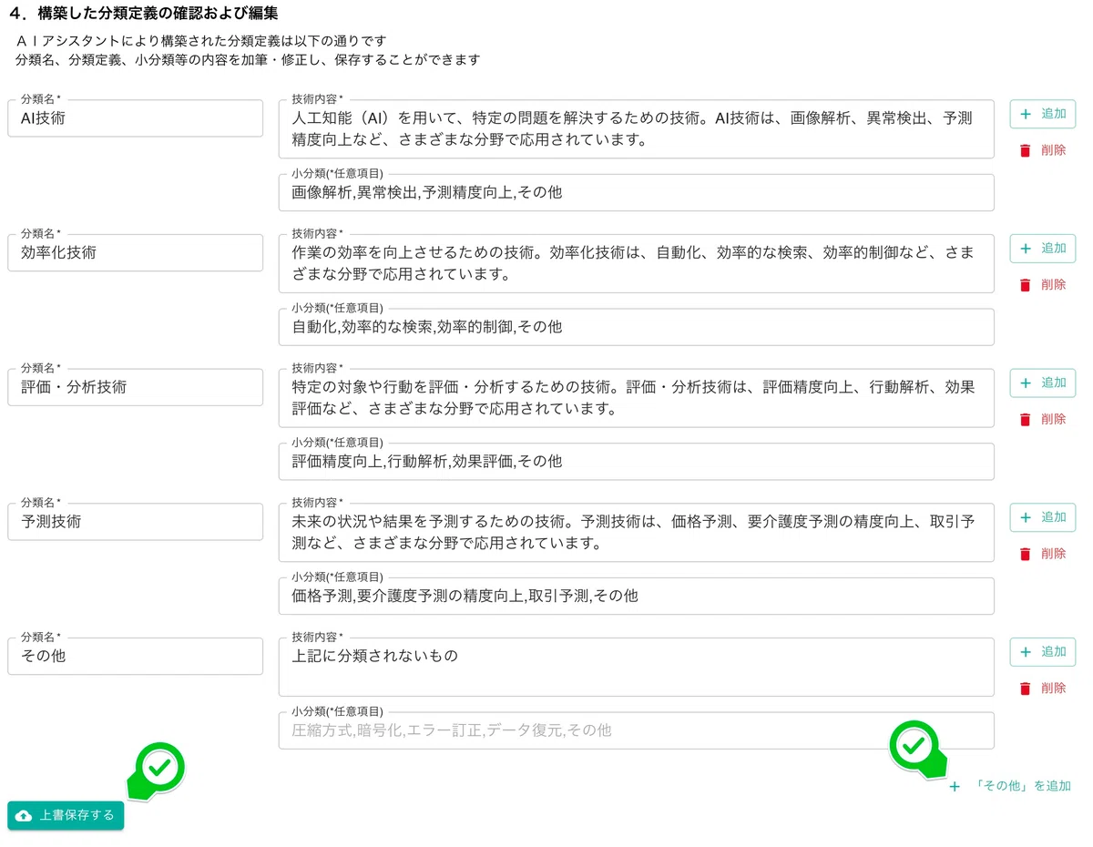Viewport: 1093px width, 847px height.
Task: Edit 小分類 field with 価格予測,要介護度予測
Action: coord(637,596)
